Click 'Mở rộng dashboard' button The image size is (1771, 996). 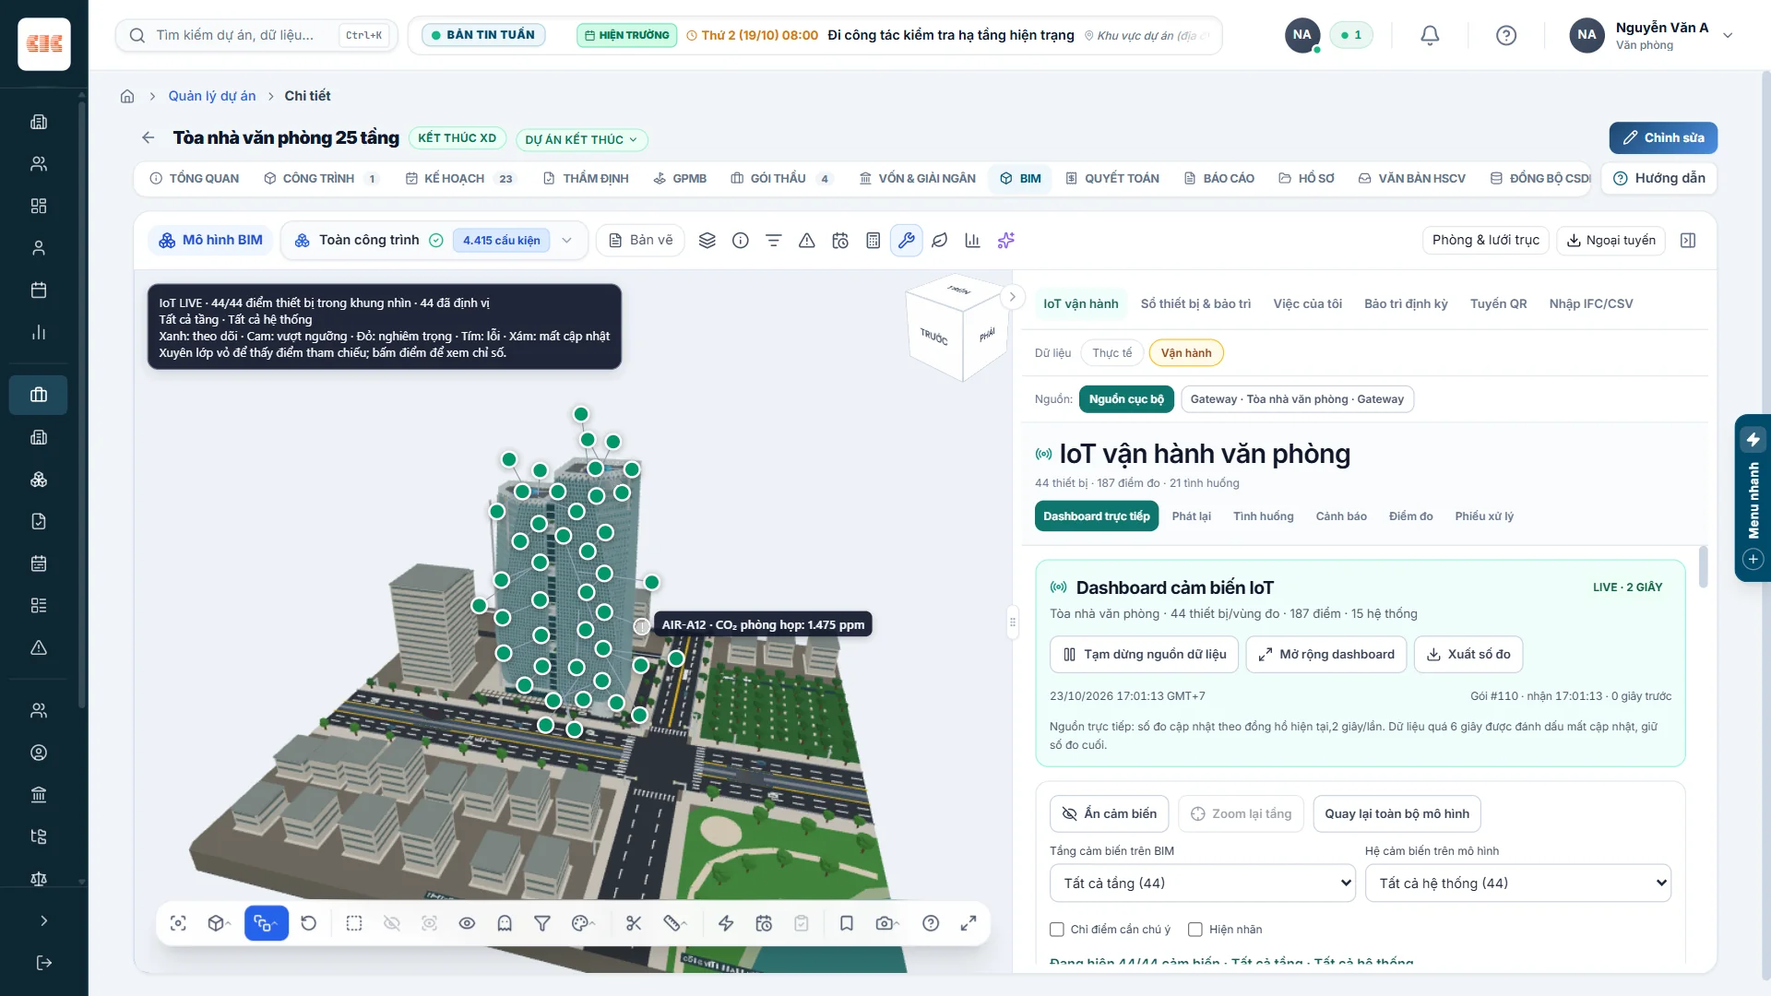(x=1326, y=654)
